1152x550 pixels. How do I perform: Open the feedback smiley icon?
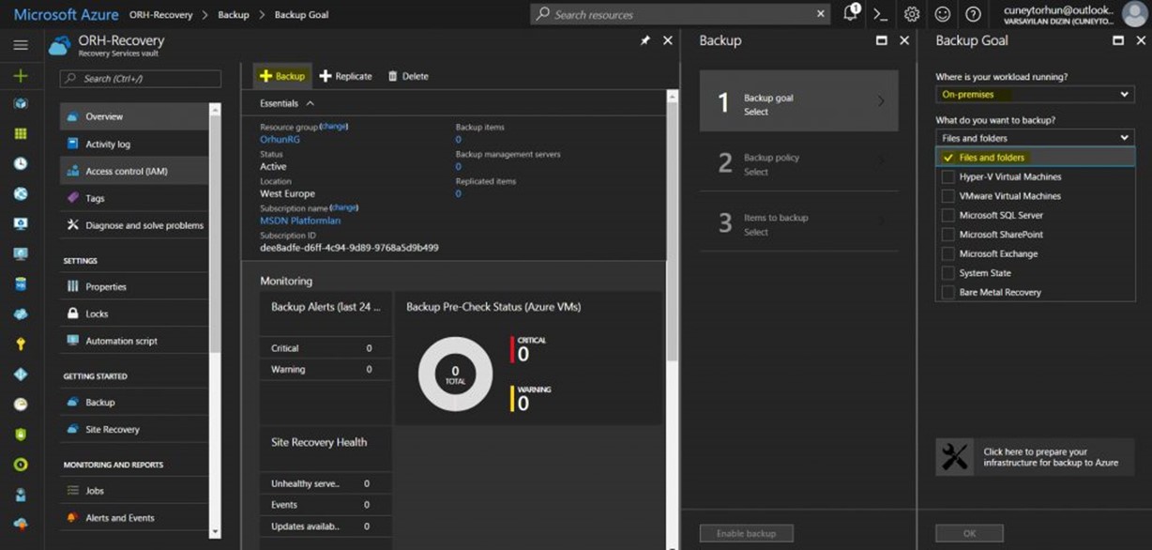[943, 14]
